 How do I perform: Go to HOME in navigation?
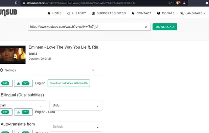point(54,13)
